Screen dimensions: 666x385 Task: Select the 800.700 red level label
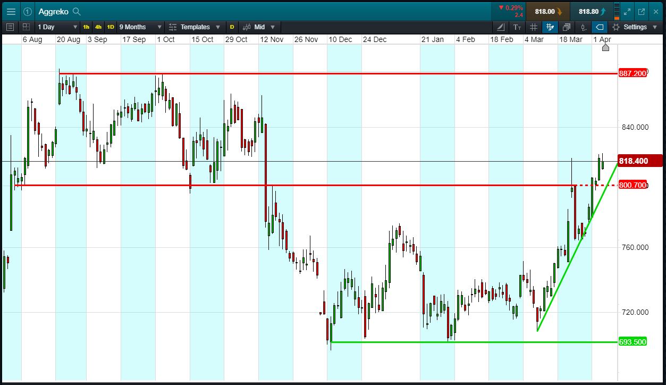(x=633, y=185)
